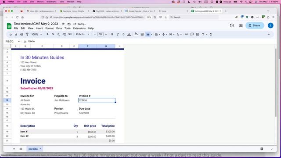Insert comment from toolbar
The width and height of the screenshot is (281, 158).
tap(192, 34)
